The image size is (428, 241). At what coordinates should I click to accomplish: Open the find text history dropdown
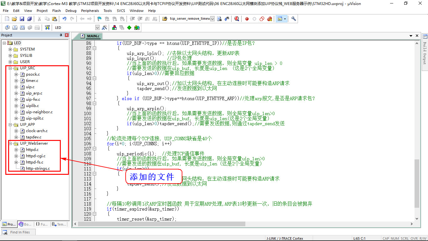click(x=212, y=19)
